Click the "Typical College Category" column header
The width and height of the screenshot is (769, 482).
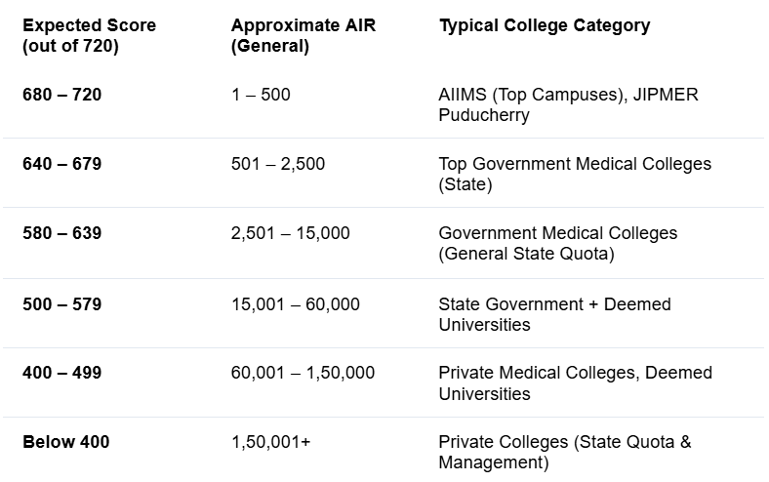tap(545, 26)
